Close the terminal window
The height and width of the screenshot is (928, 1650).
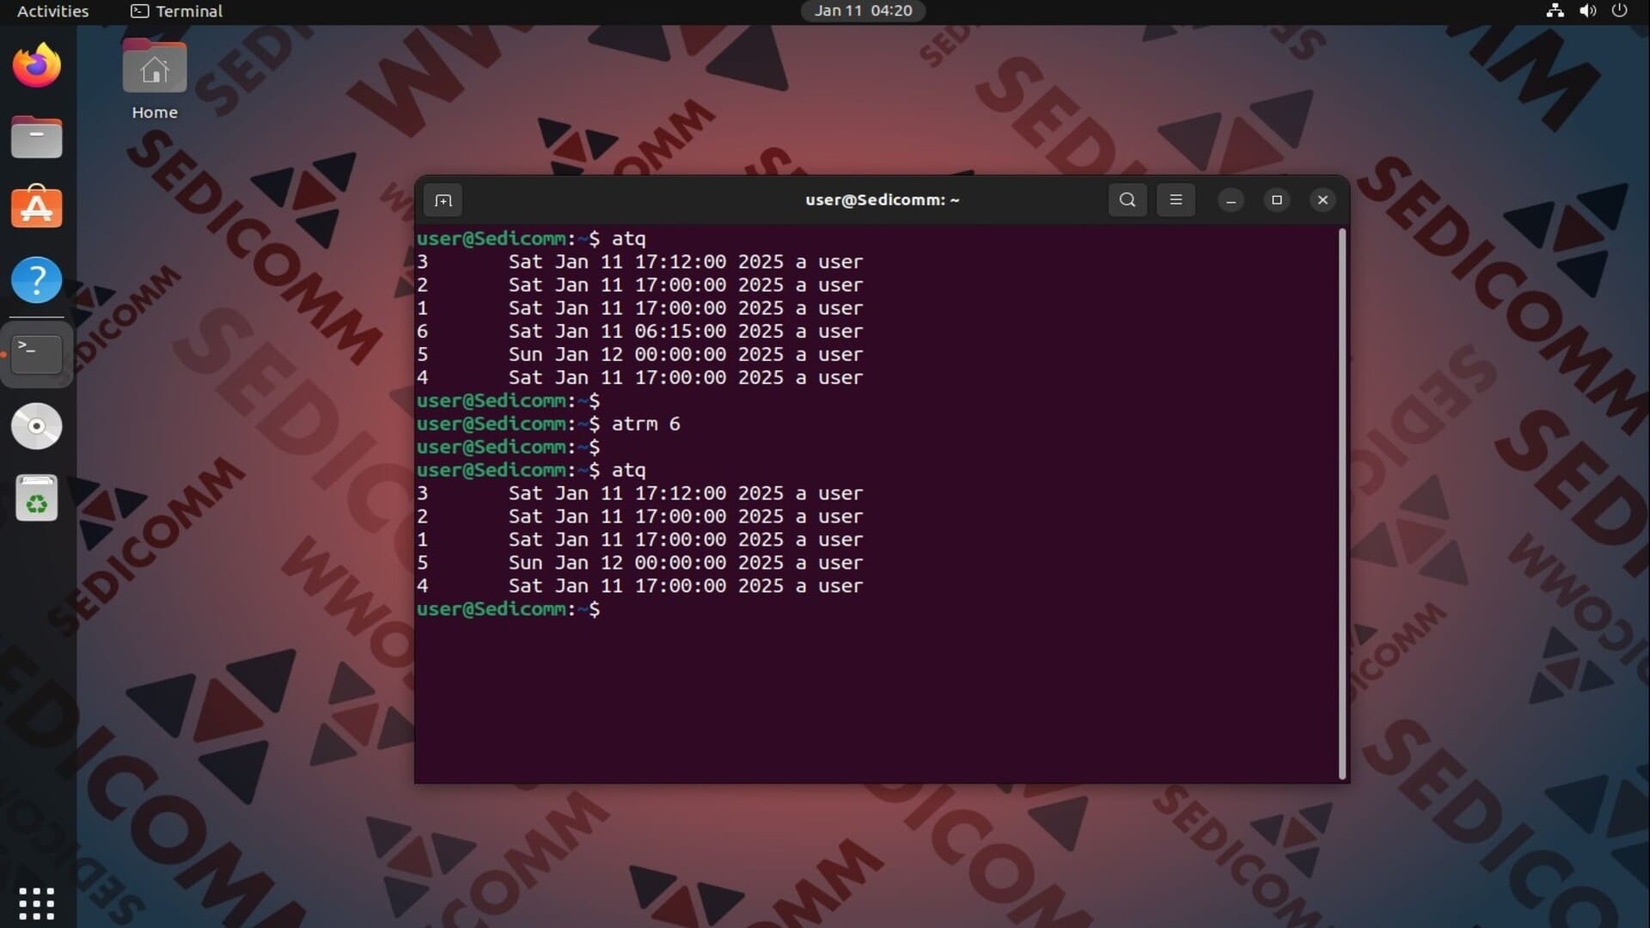[x=1323, y=200]
